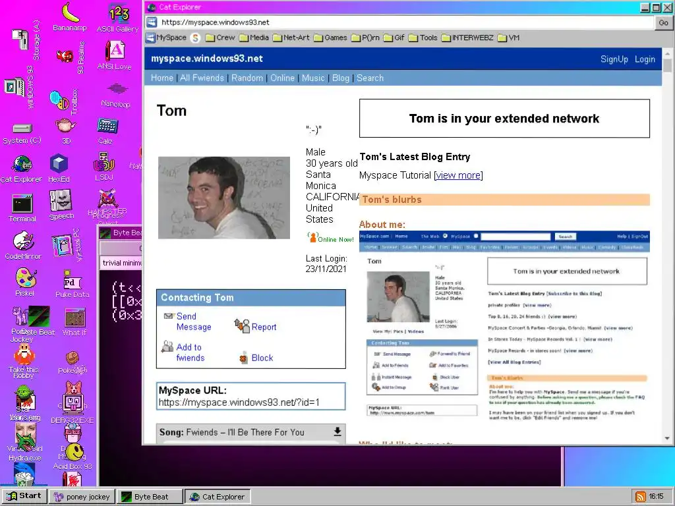Click the Start button

24,496
